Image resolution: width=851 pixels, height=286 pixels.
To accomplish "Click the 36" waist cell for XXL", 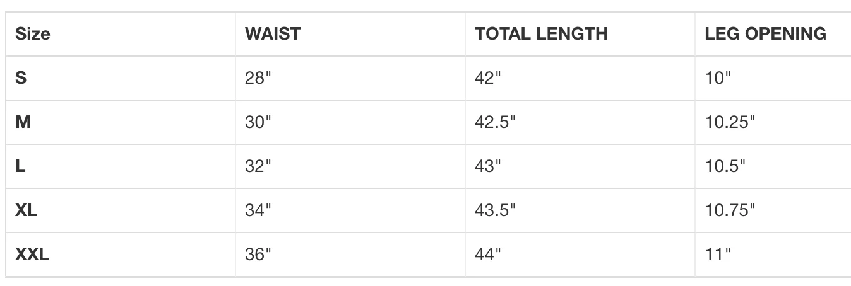I will pyautogui.click(x=258, y=255).
